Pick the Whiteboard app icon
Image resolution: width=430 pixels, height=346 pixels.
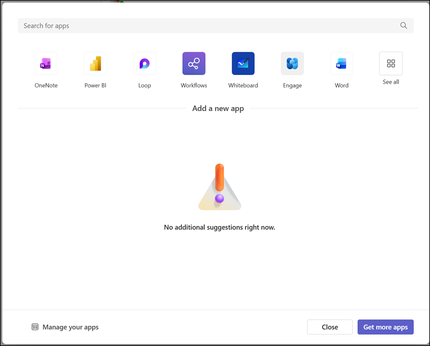[x=243, y=64]
